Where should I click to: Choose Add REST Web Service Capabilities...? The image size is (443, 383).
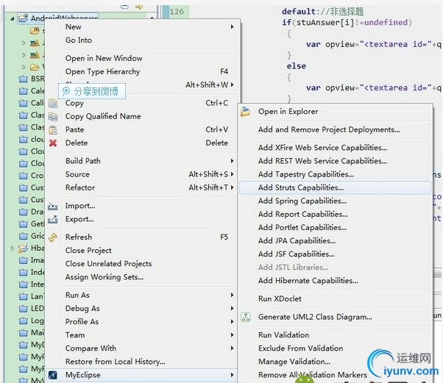click(x=322, y=161)
